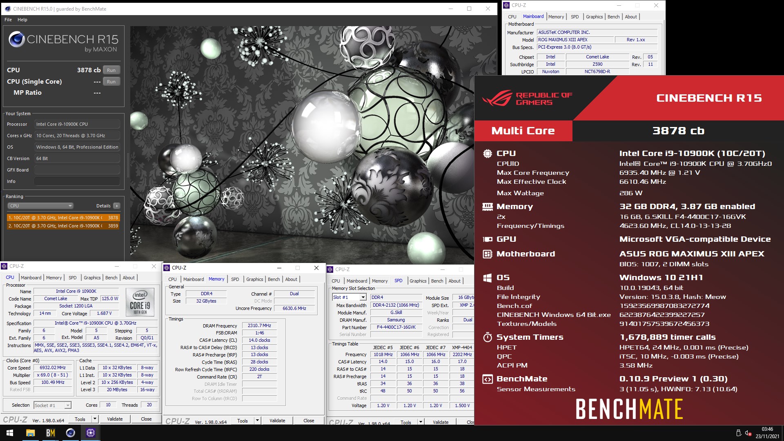The height and width of the screenshot is (441, 784).
Task: Click the Model ROG MAXIMUS XIII APEX field
Action: [x=575, y=40]
